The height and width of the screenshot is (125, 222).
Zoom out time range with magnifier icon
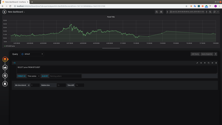(210, 12)
